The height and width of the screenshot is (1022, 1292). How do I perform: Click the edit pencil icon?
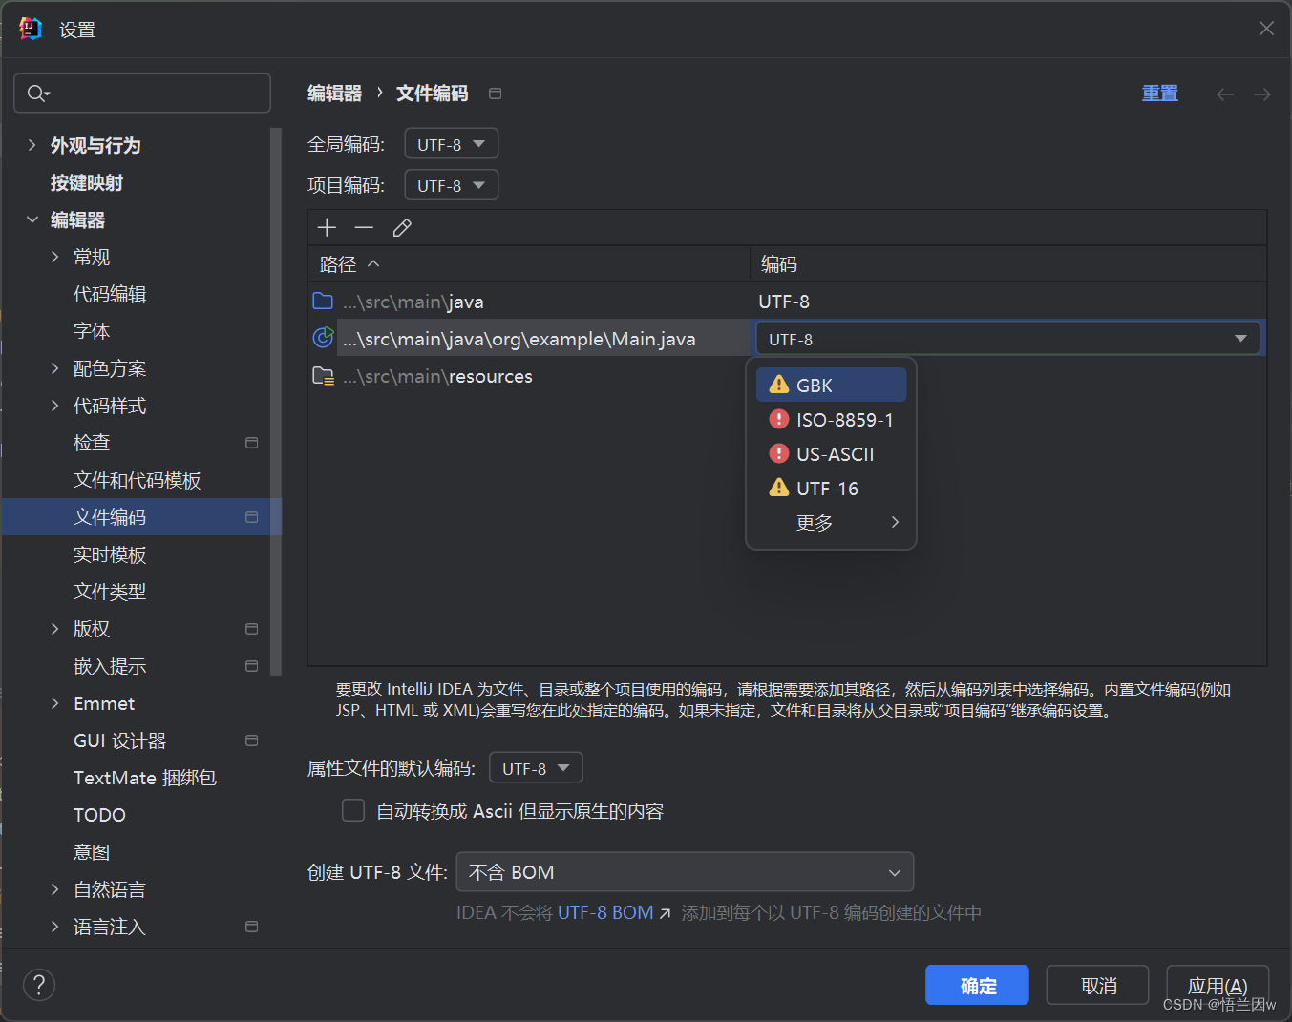pos(402,227)
